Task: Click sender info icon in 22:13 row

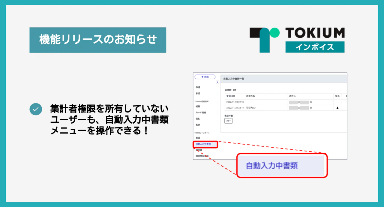Action: (311, 102)
